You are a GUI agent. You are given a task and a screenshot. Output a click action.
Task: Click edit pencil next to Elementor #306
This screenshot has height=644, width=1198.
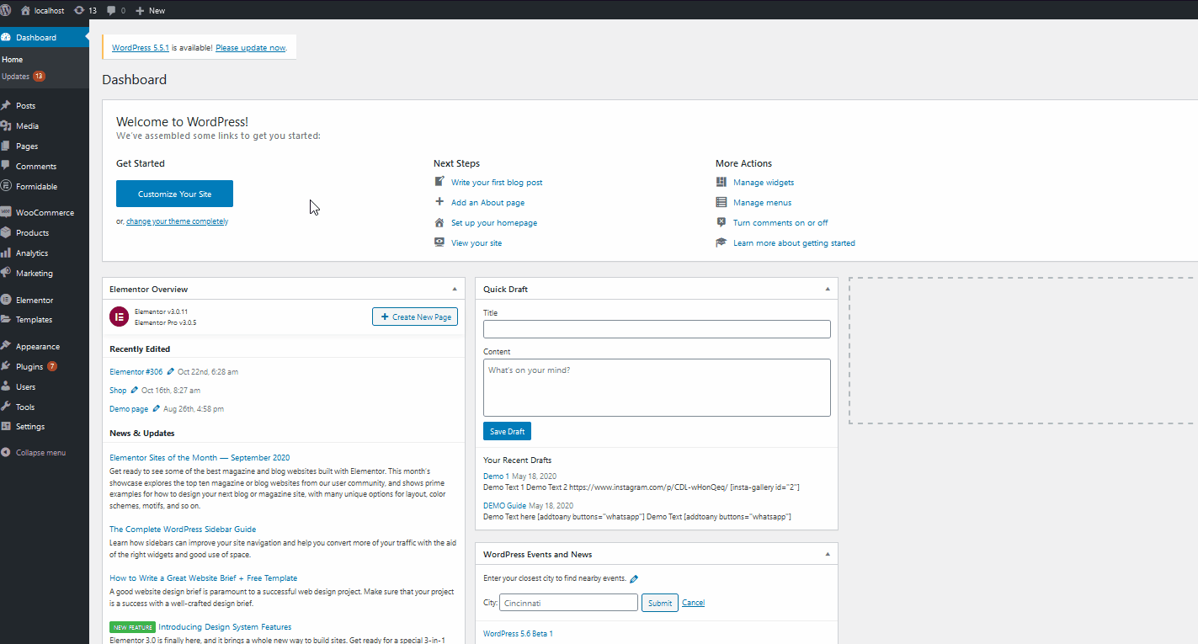coord(171,371)
